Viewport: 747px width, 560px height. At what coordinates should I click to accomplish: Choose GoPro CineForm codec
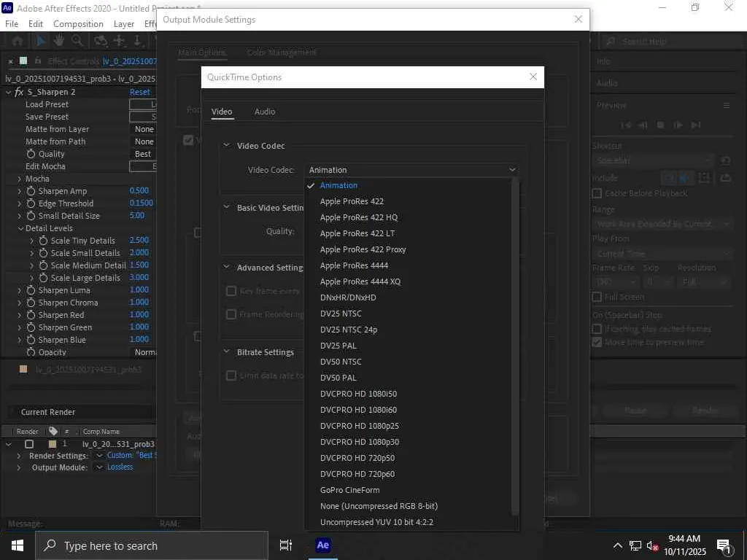click(x=349, y=489)
